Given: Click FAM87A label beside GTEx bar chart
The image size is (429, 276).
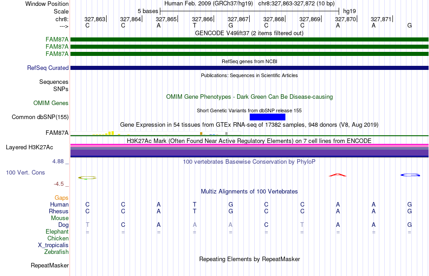Looking at the screenshot, I should [57, 133].
